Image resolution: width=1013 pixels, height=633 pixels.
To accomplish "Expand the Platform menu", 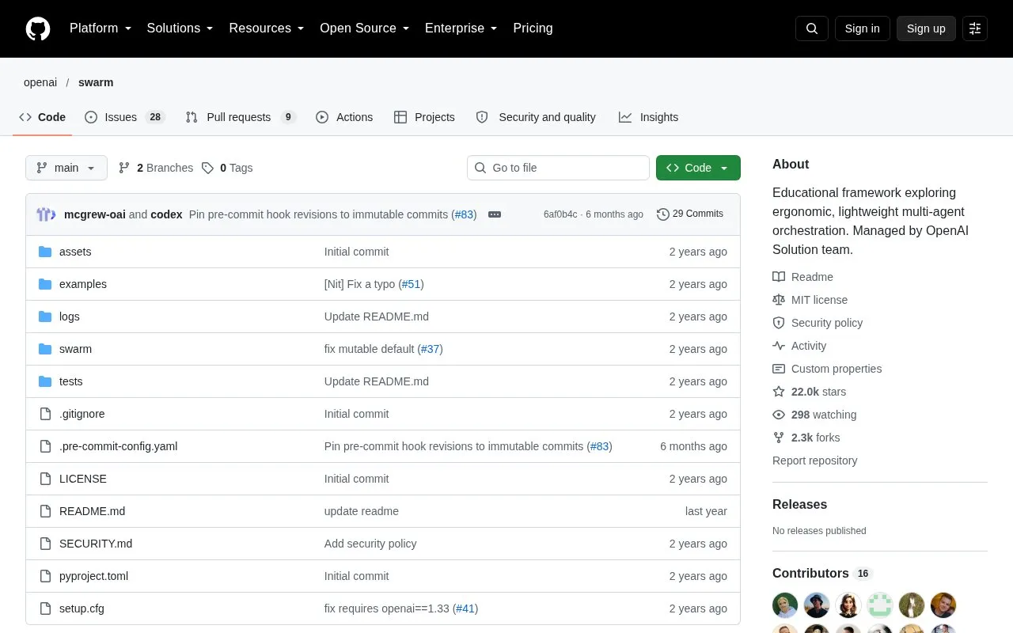I will [101, 28].
